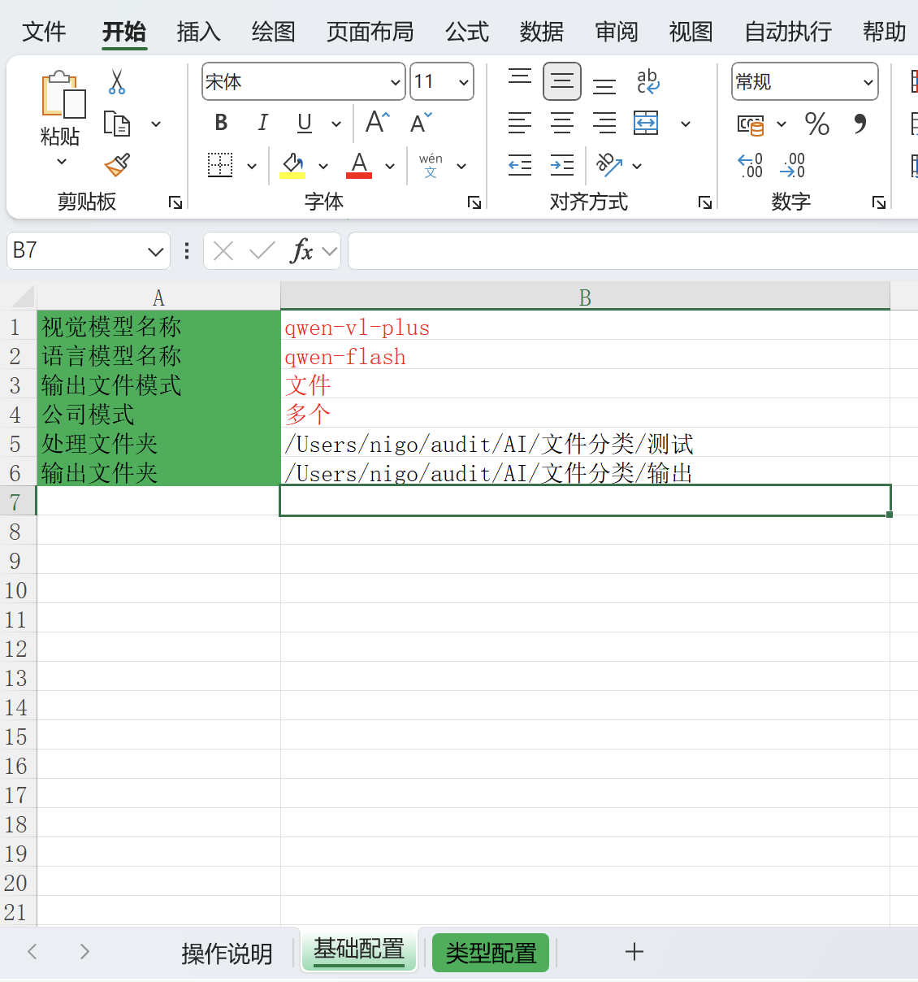918x982 pixels.
Task: Click the Merge and Center icon
Action: click(647, 124)
